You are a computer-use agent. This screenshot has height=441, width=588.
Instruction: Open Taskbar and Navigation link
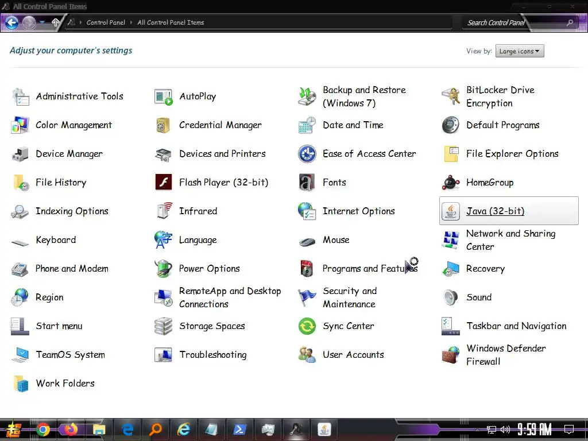click(x=516, y=326)
